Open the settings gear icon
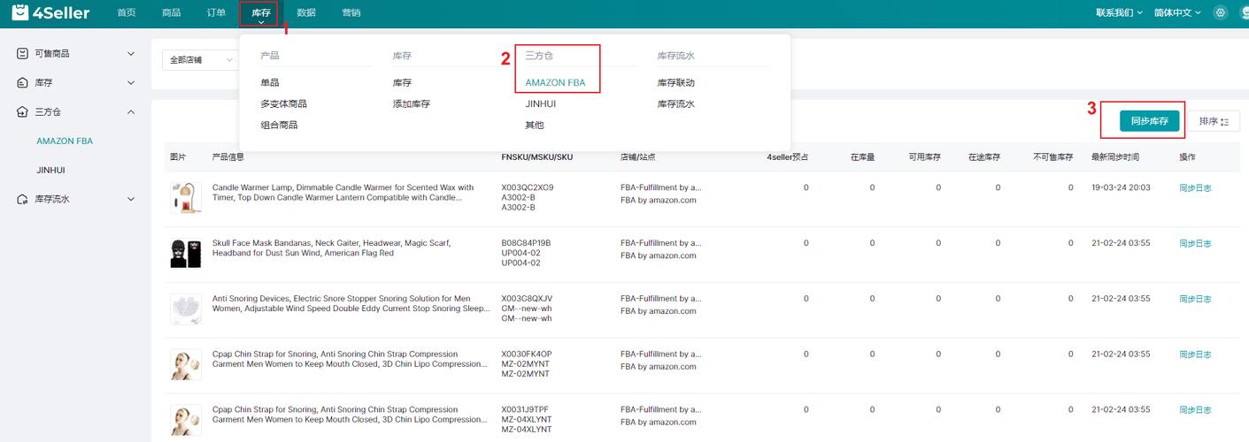 tap(1221, 12)
